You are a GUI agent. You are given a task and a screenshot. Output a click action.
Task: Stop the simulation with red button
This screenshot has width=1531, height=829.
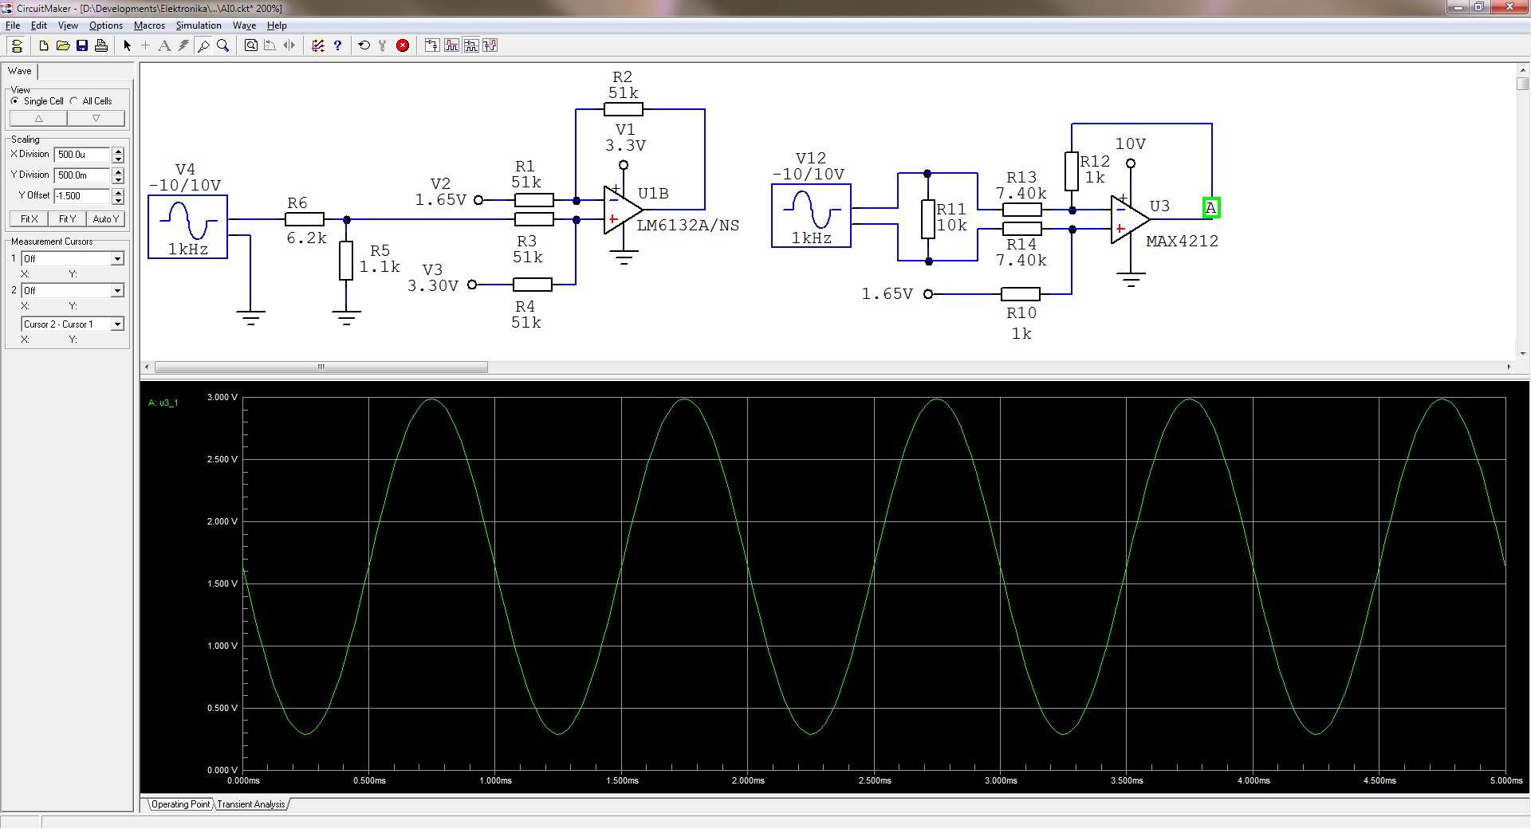pos(403,45)
